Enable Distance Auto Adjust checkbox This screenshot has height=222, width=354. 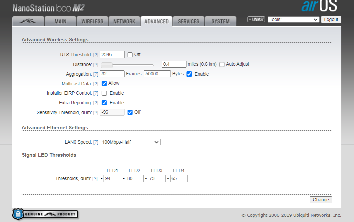point(222,64)
